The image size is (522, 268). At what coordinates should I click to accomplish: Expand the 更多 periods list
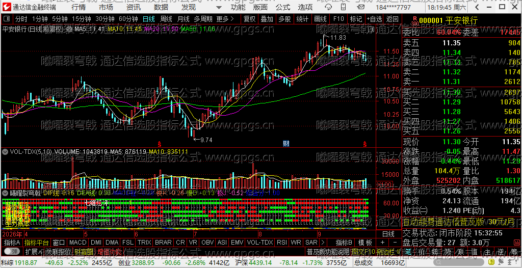[225, 19]
